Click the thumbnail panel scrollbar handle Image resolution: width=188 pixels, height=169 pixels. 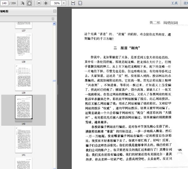[54, 81]
